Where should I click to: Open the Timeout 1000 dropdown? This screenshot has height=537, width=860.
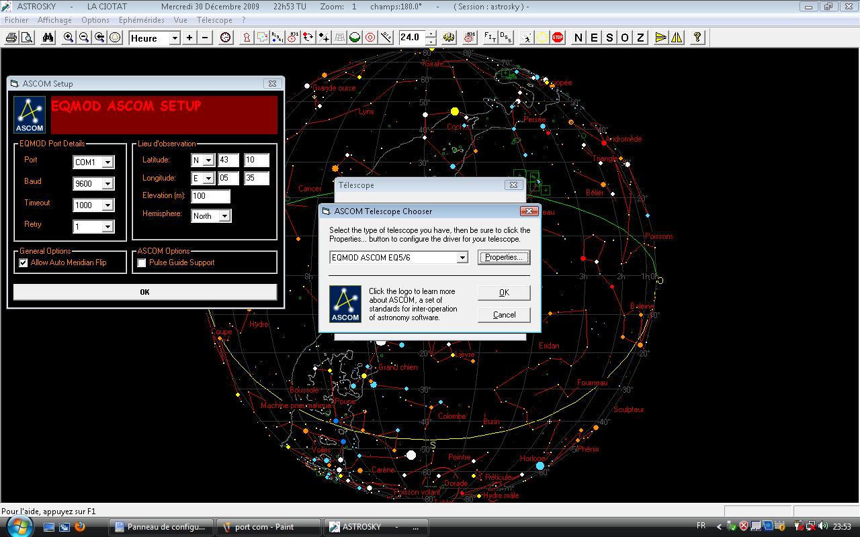(x=107, y=205)
